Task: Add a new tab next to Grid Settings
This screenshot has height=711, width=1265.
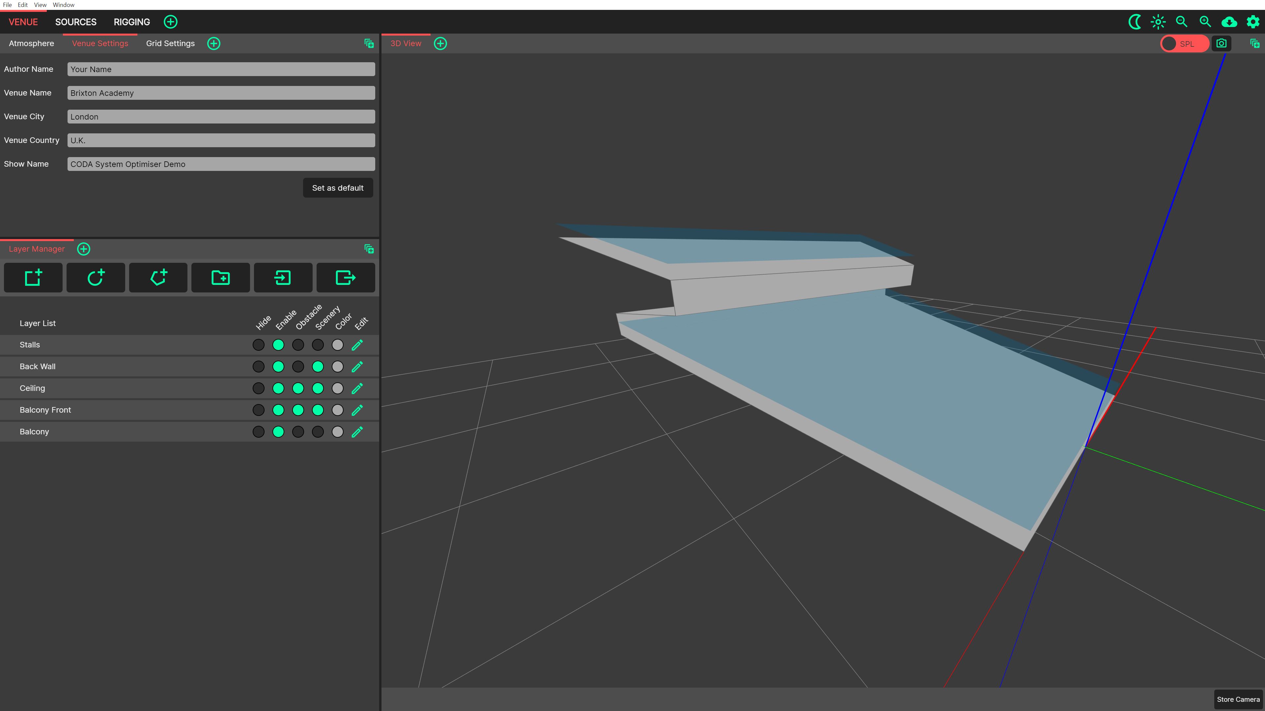Action: tap(213, 43)
